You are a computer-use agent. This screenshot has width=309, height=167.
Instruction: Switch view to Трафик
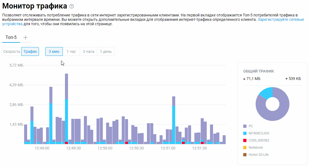coord(30,51)
